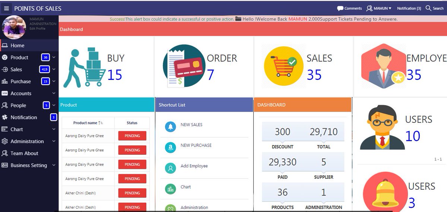
Task: Click the Administration cog icon
Action: pyautogui.click(x=5, y=141)
